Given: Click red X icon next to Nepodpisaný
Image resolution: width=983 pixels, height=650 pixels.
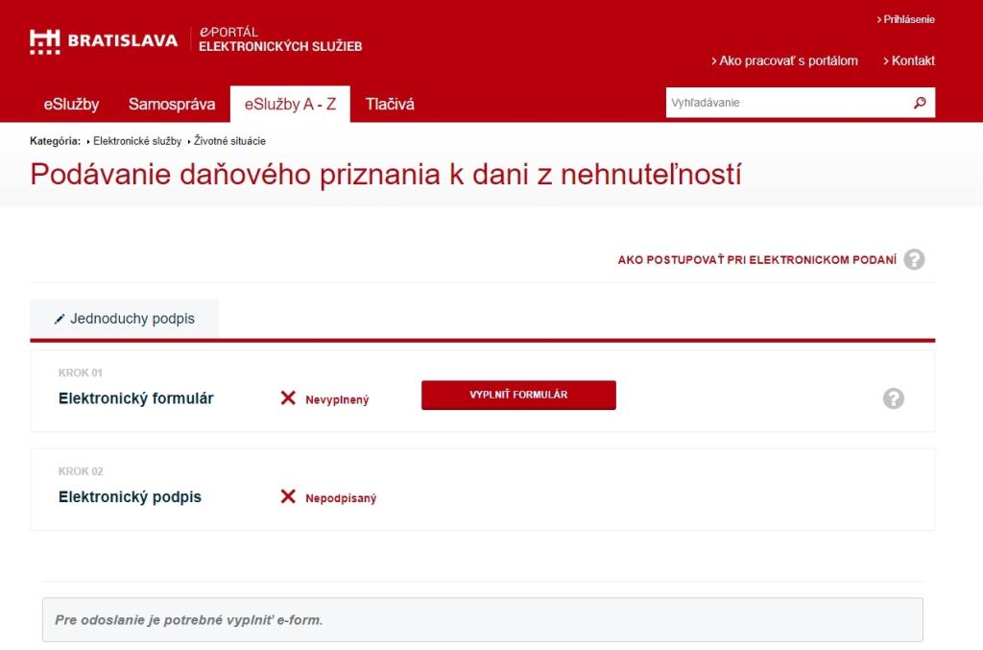Looking at the screenshot, I should tap(288, 496).
